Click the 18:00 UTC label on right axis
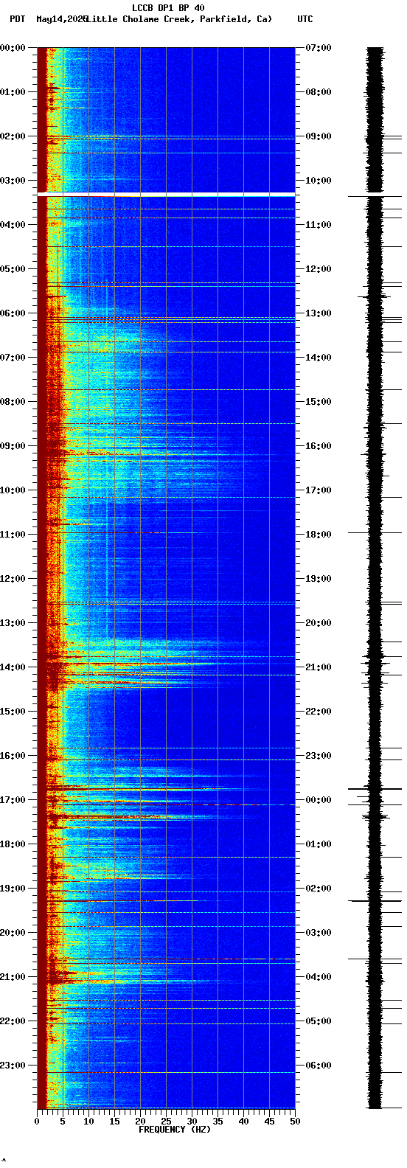This screenshot has width=407, height=1168. [x=319, y=535]
